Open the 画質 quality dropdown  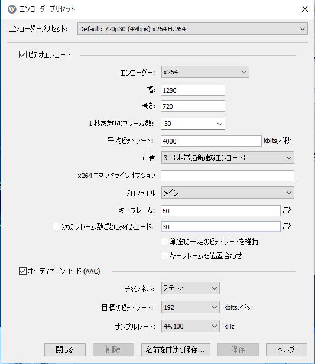(228, 158)
